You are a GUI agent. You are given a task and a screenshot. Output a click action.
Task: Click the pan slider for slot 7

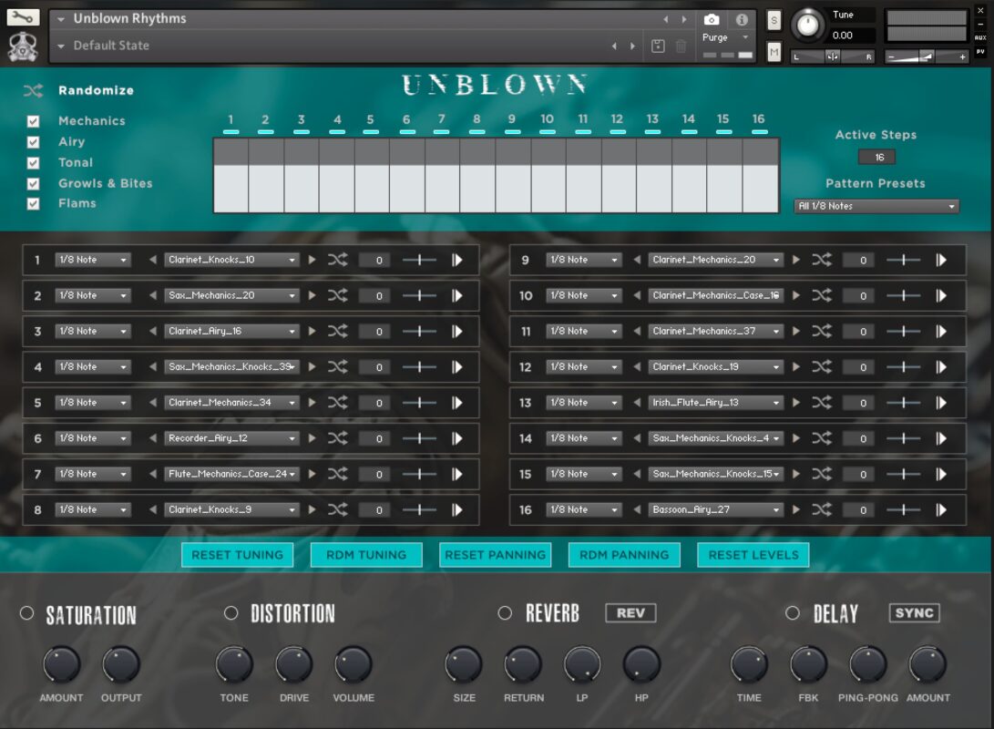pyautogui.click(x=419, y=475)
